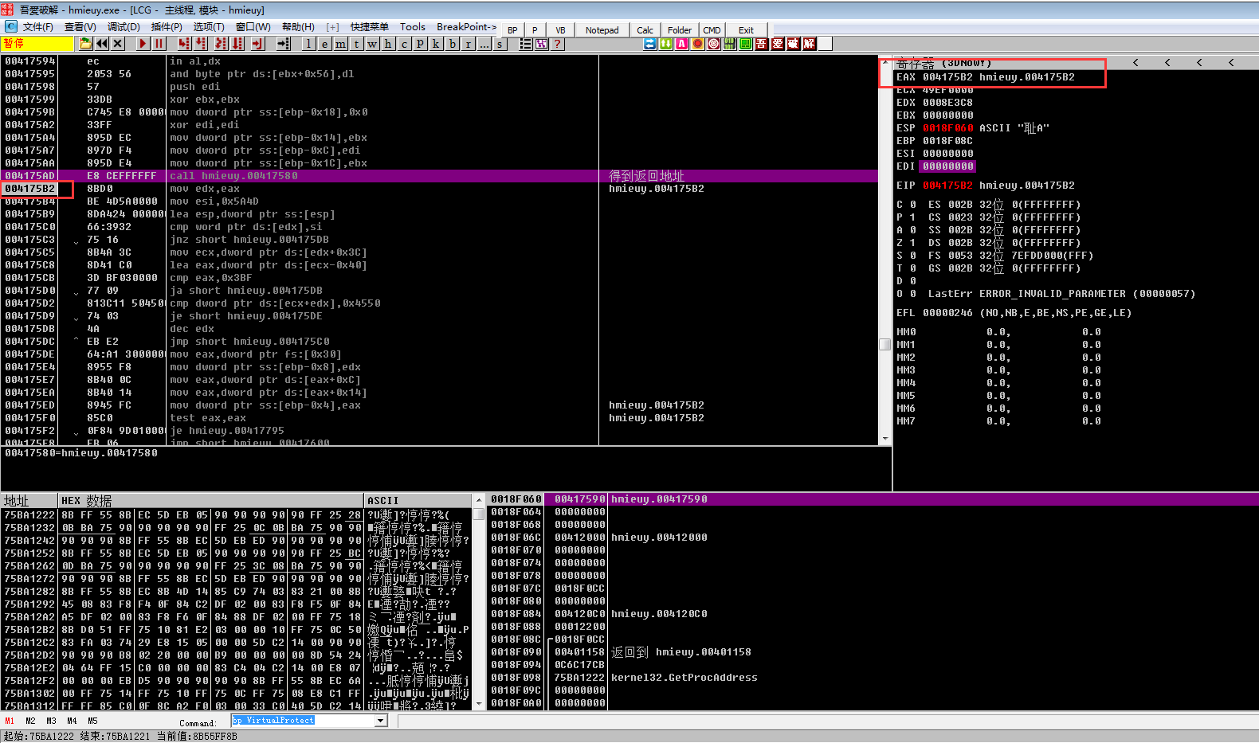Click the disassembly scrollbar down arrow
1259x743 pixels.
pyautogui.click(x=884, y=439)
